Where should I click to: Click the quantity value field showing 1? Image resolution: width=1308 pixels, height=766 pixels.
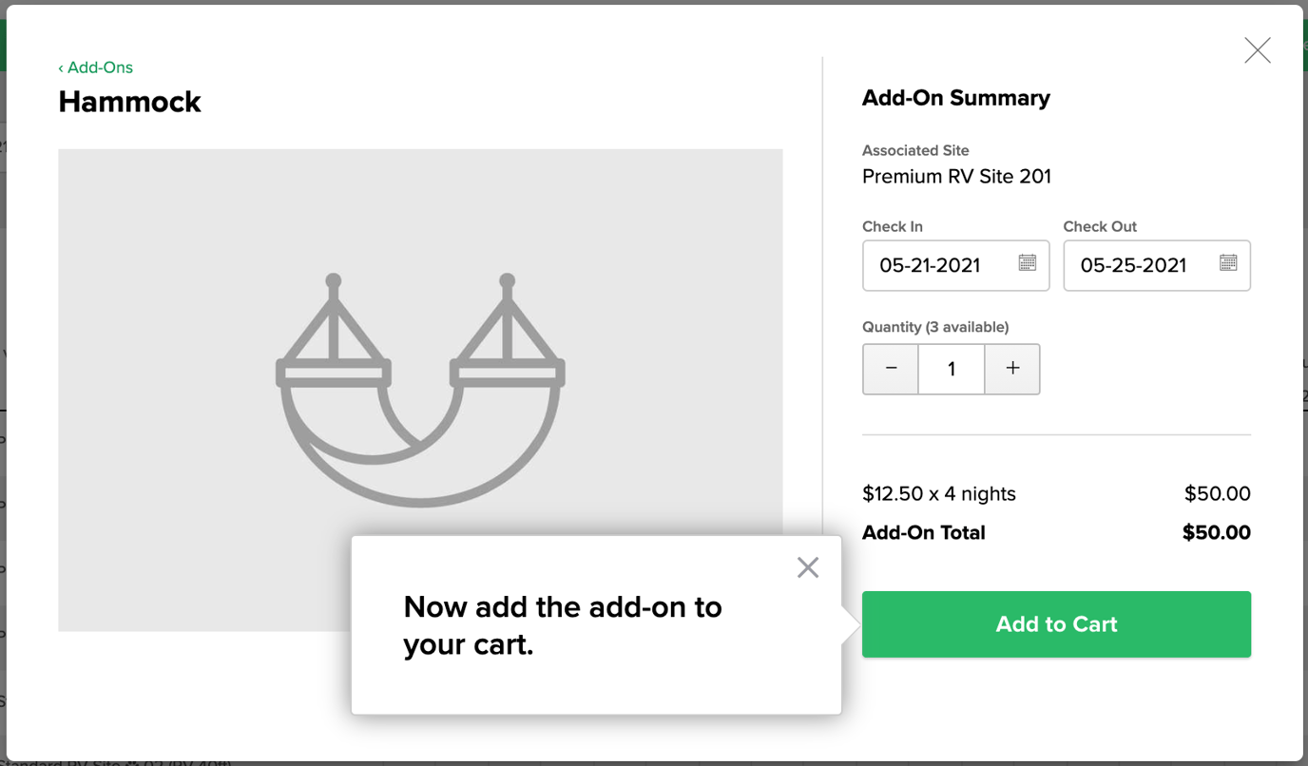[951, 369]
